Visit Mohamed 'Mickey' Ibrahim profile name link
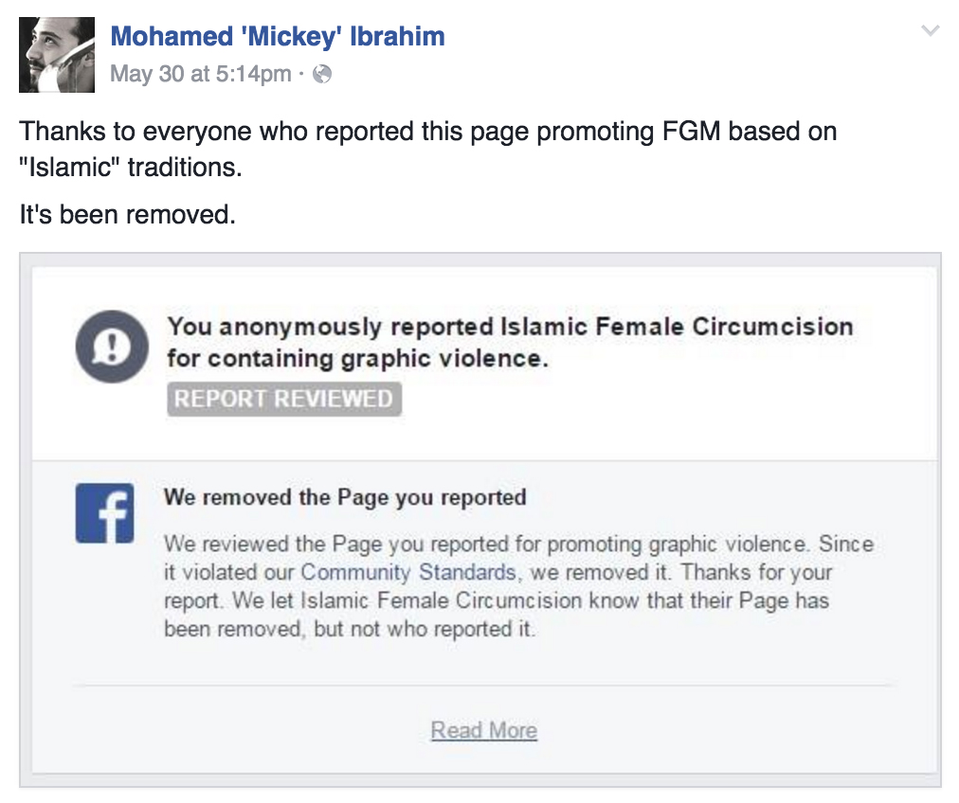The width and height of the screenshot is (959, 803). (278, 36)
